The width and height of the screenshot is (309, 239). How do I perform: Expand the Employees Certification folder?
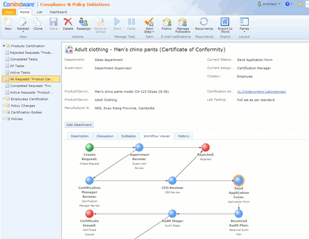3,99
